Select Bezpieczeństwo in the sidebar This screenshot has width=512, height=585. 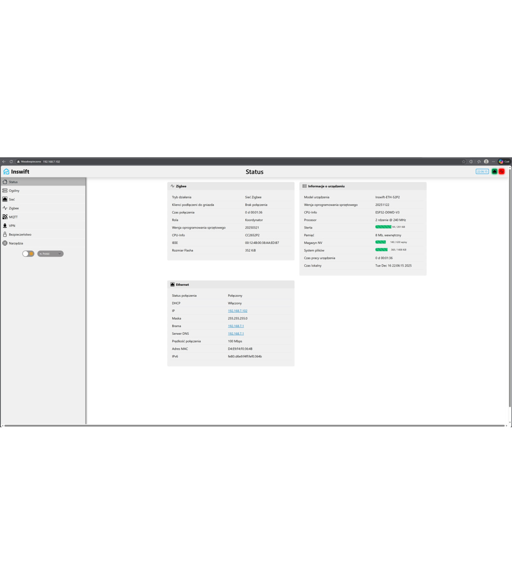click(x=20, y=235)
